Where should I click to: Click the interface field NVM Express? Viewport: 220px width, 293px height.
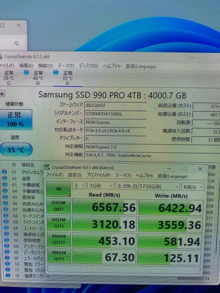point(115,122)
